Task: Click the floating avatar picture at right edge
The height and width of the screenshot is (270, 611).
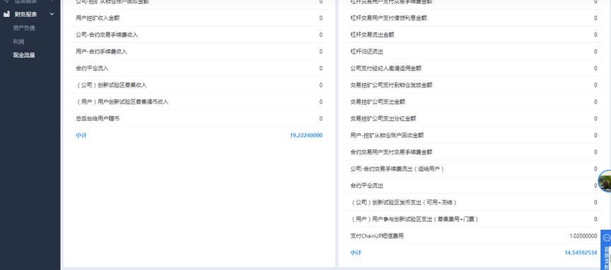Action: coord(605,180)
